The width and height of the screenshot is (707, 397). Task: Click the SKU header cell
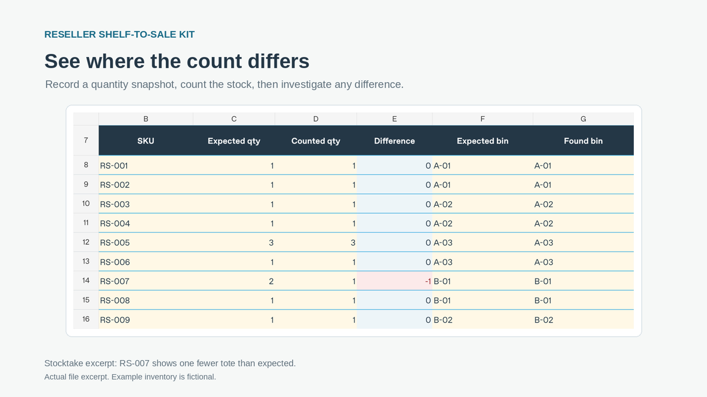tap(146, 141)
